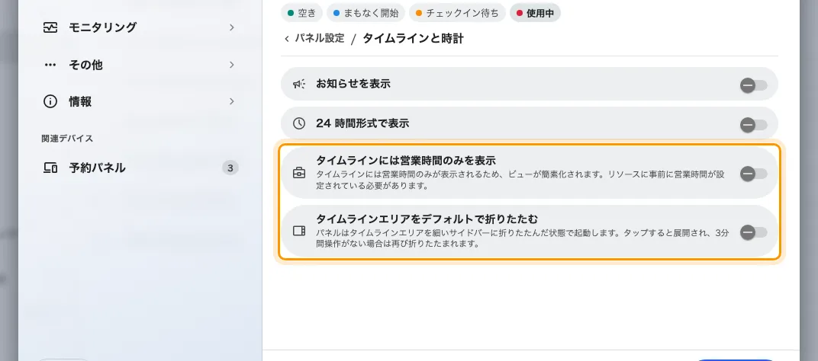818x361 pixels.
Task: Toggle タイムラインエリアをデフォルトで折りたたむ switch
Action: pos(753,232)
